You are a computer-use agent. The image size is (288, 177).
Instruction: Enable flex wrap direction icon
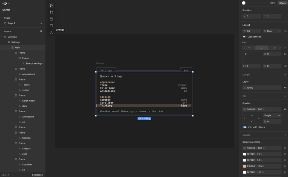[275, 48]
